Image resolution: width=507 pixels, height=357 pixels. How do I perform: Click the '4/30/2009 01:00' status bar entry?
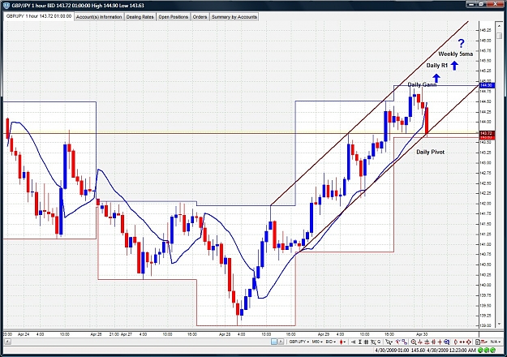point(392,351)
